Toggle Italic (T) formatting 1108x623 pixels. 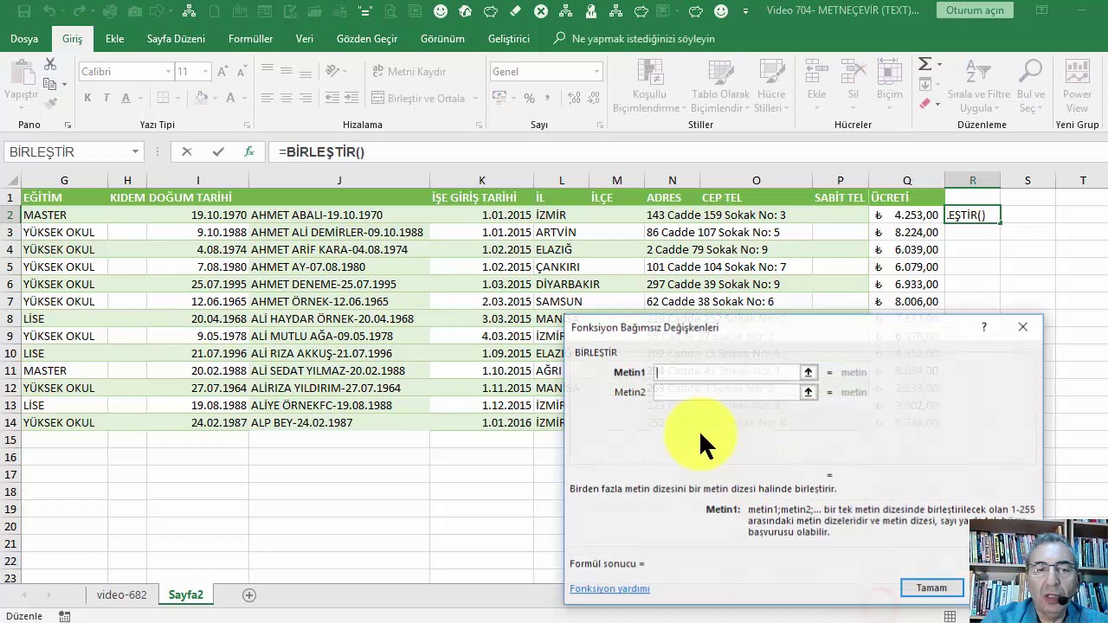106,99
